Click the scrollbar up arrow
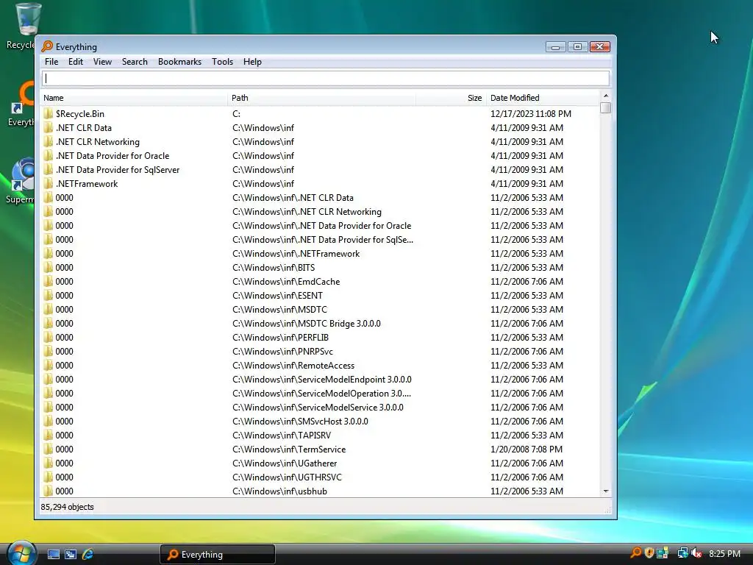Screen dimensions: 753x565 (x=606, y=96)
